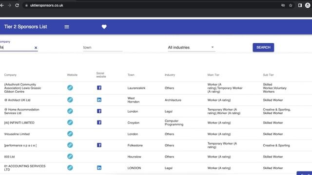Click the town input field
Viewport: 312px width, 175px height.
tap(103, 48)
